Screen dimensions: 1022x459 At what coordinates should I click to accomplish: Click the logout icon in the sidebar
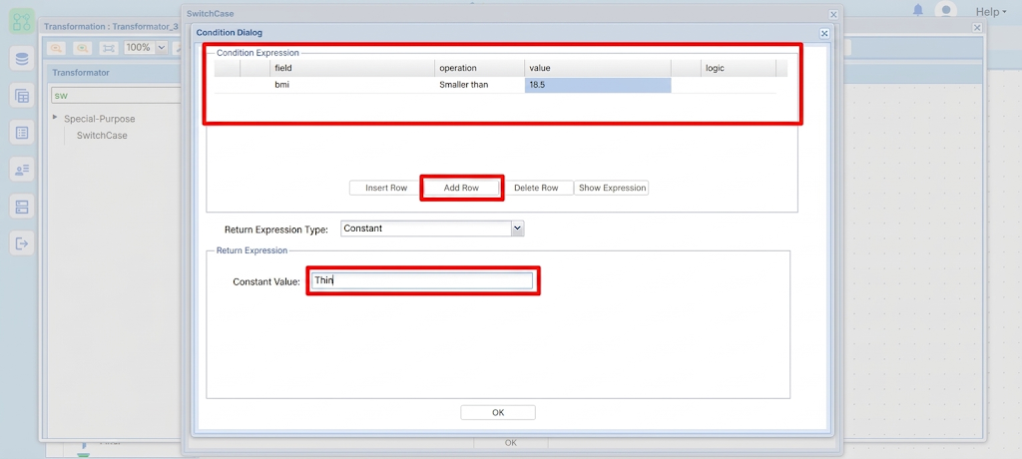(22, 243)
